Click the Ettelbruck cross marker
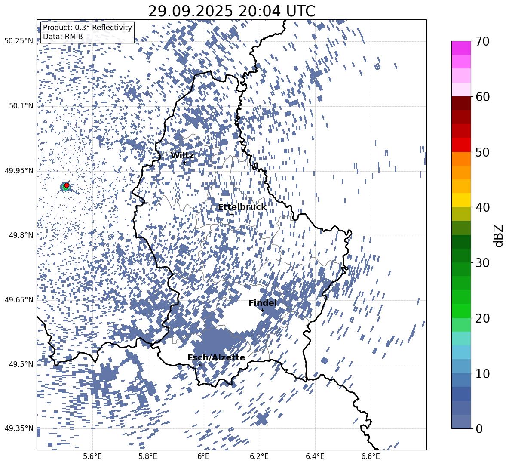 point(232,215)
